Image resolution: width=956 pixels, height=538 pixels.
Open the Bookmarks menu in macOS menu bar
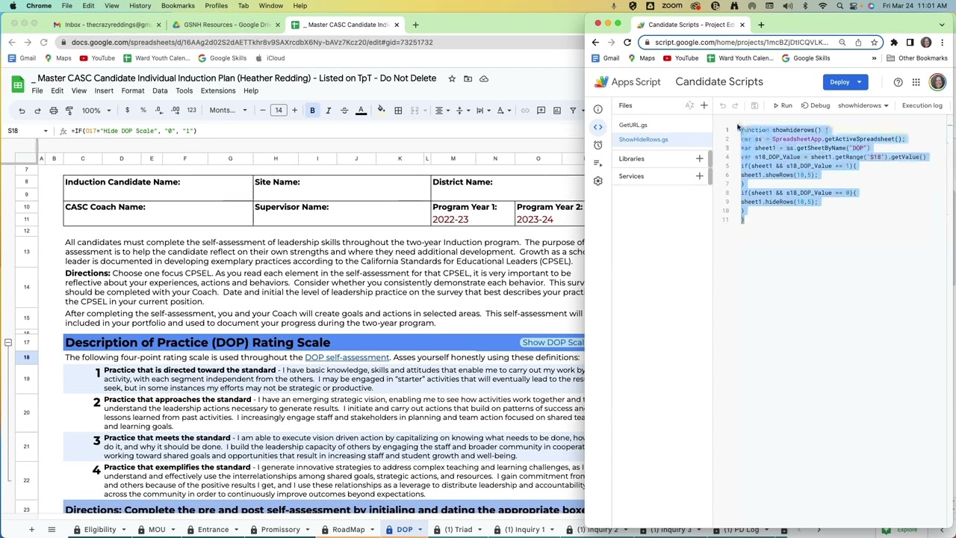178,6
